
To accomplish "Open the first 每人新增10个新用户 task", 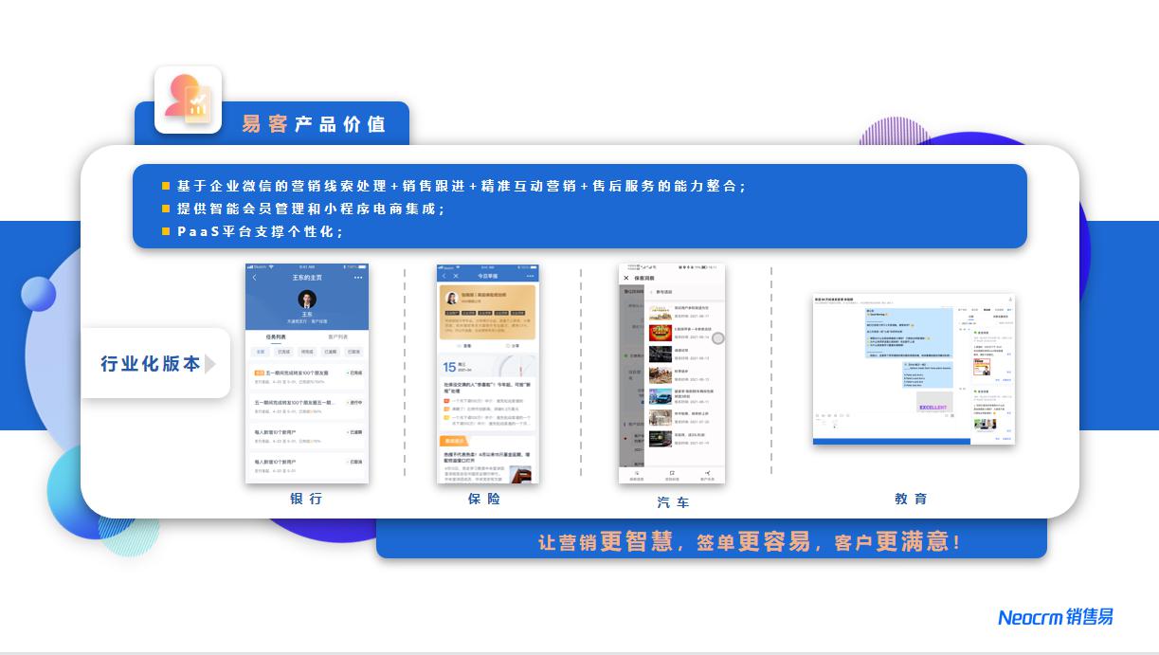I will 307,436.
